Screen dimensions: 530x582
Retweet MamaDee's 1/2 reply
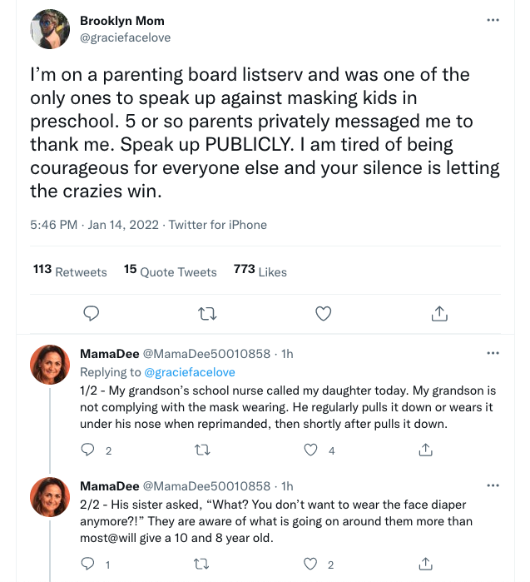201,450
